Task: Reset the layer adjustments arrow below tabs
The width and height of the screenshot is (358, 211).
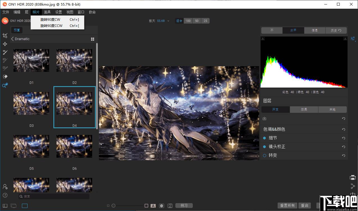Action: coord(343,119)
